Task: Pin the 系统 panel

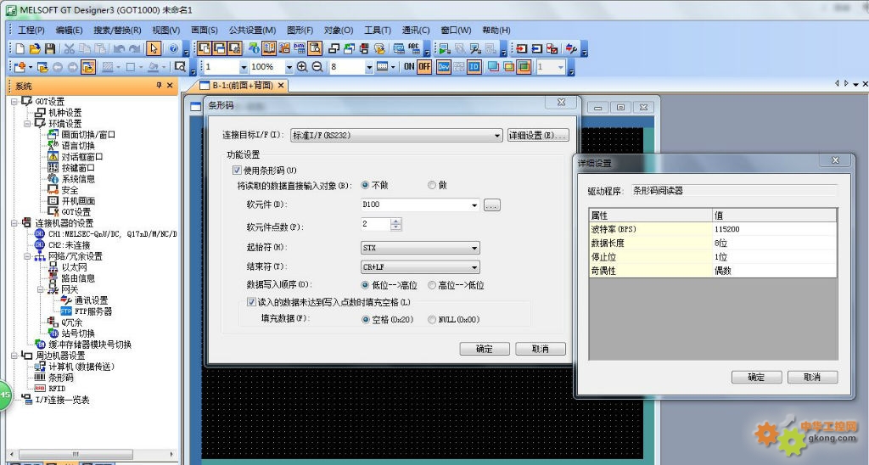Action: 159,86
